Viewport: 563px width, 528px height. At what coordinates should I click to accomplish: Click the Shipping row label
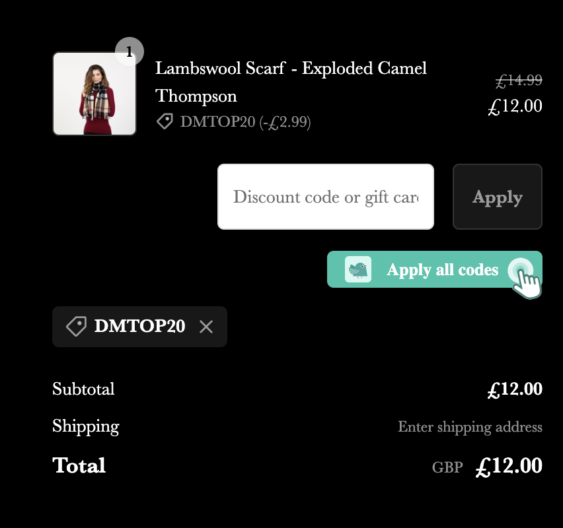click(85, 426)
